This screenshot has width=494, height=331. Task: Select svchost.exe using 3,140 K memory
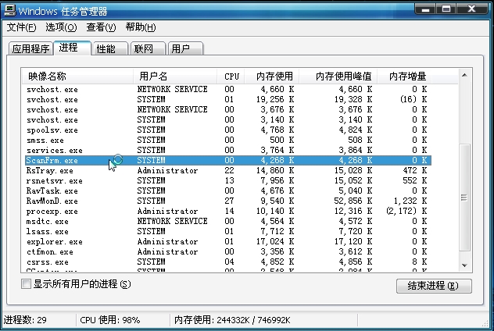point(228,119)
